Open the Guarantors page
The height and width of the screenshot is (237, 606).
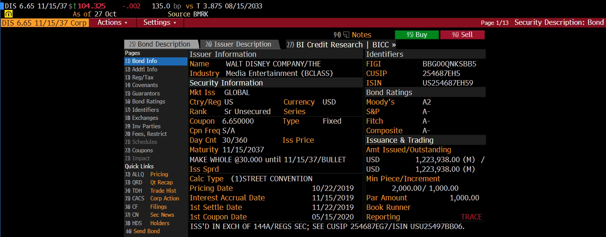(x=142, y=94)
